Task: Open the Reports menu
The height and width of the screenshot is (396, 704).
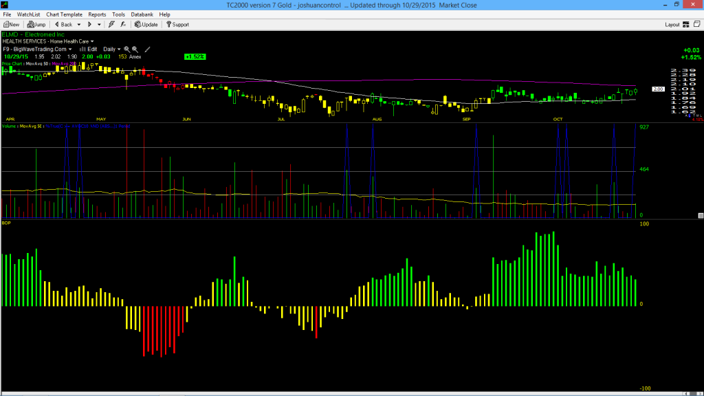Action: 97,14
